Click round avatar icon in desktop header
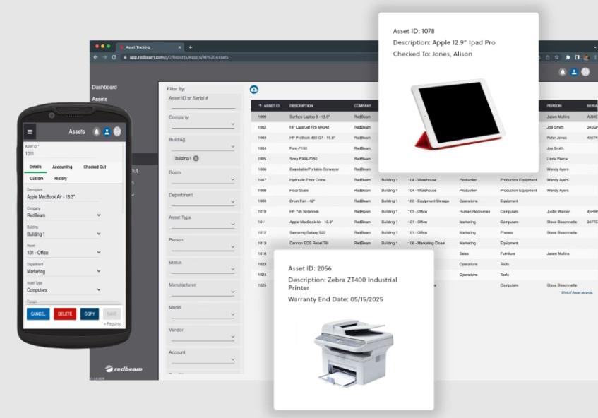Image resolution: width=598 pixels, height=418 pixels. pyautogui.click(x=585, y=72)
